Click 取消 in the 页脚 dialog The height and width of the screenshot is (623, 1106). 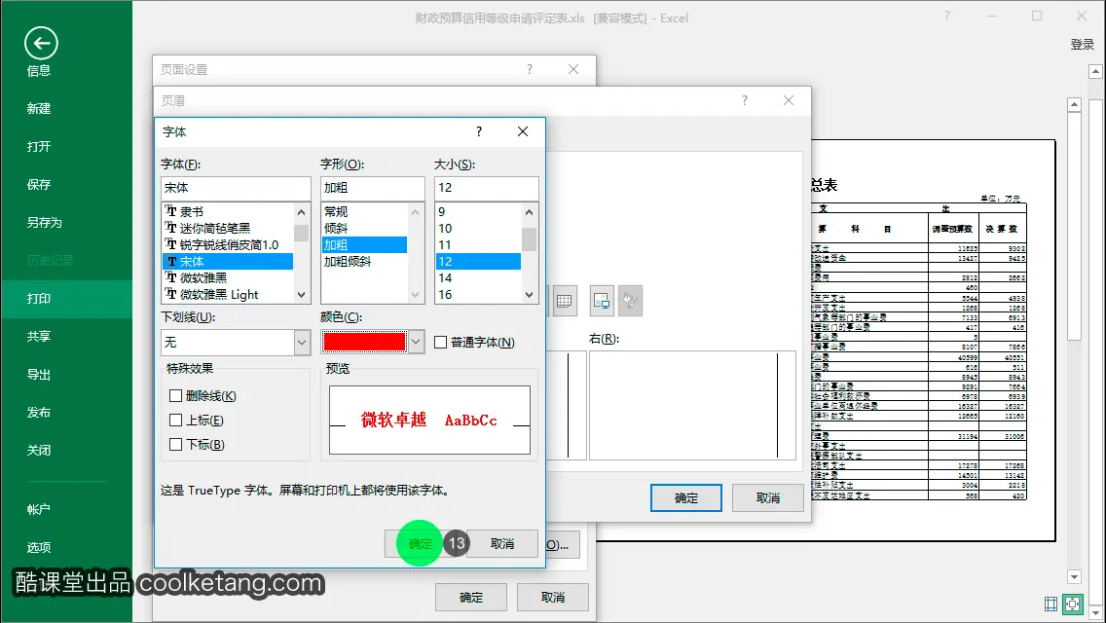pos(768,498)
